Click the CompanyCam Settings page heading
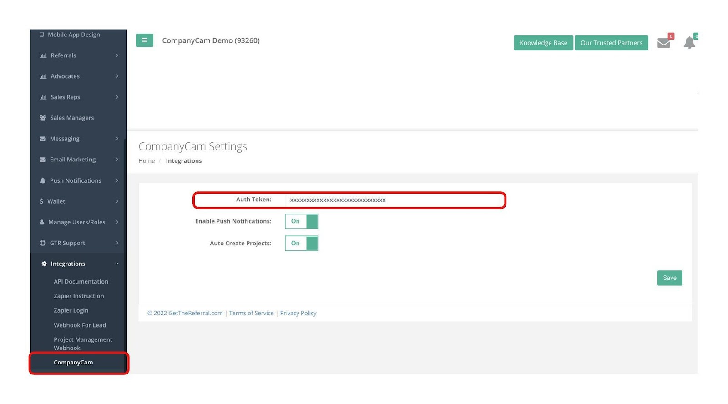This screenshot has height=404, width=728. click(x=192, y=146)
